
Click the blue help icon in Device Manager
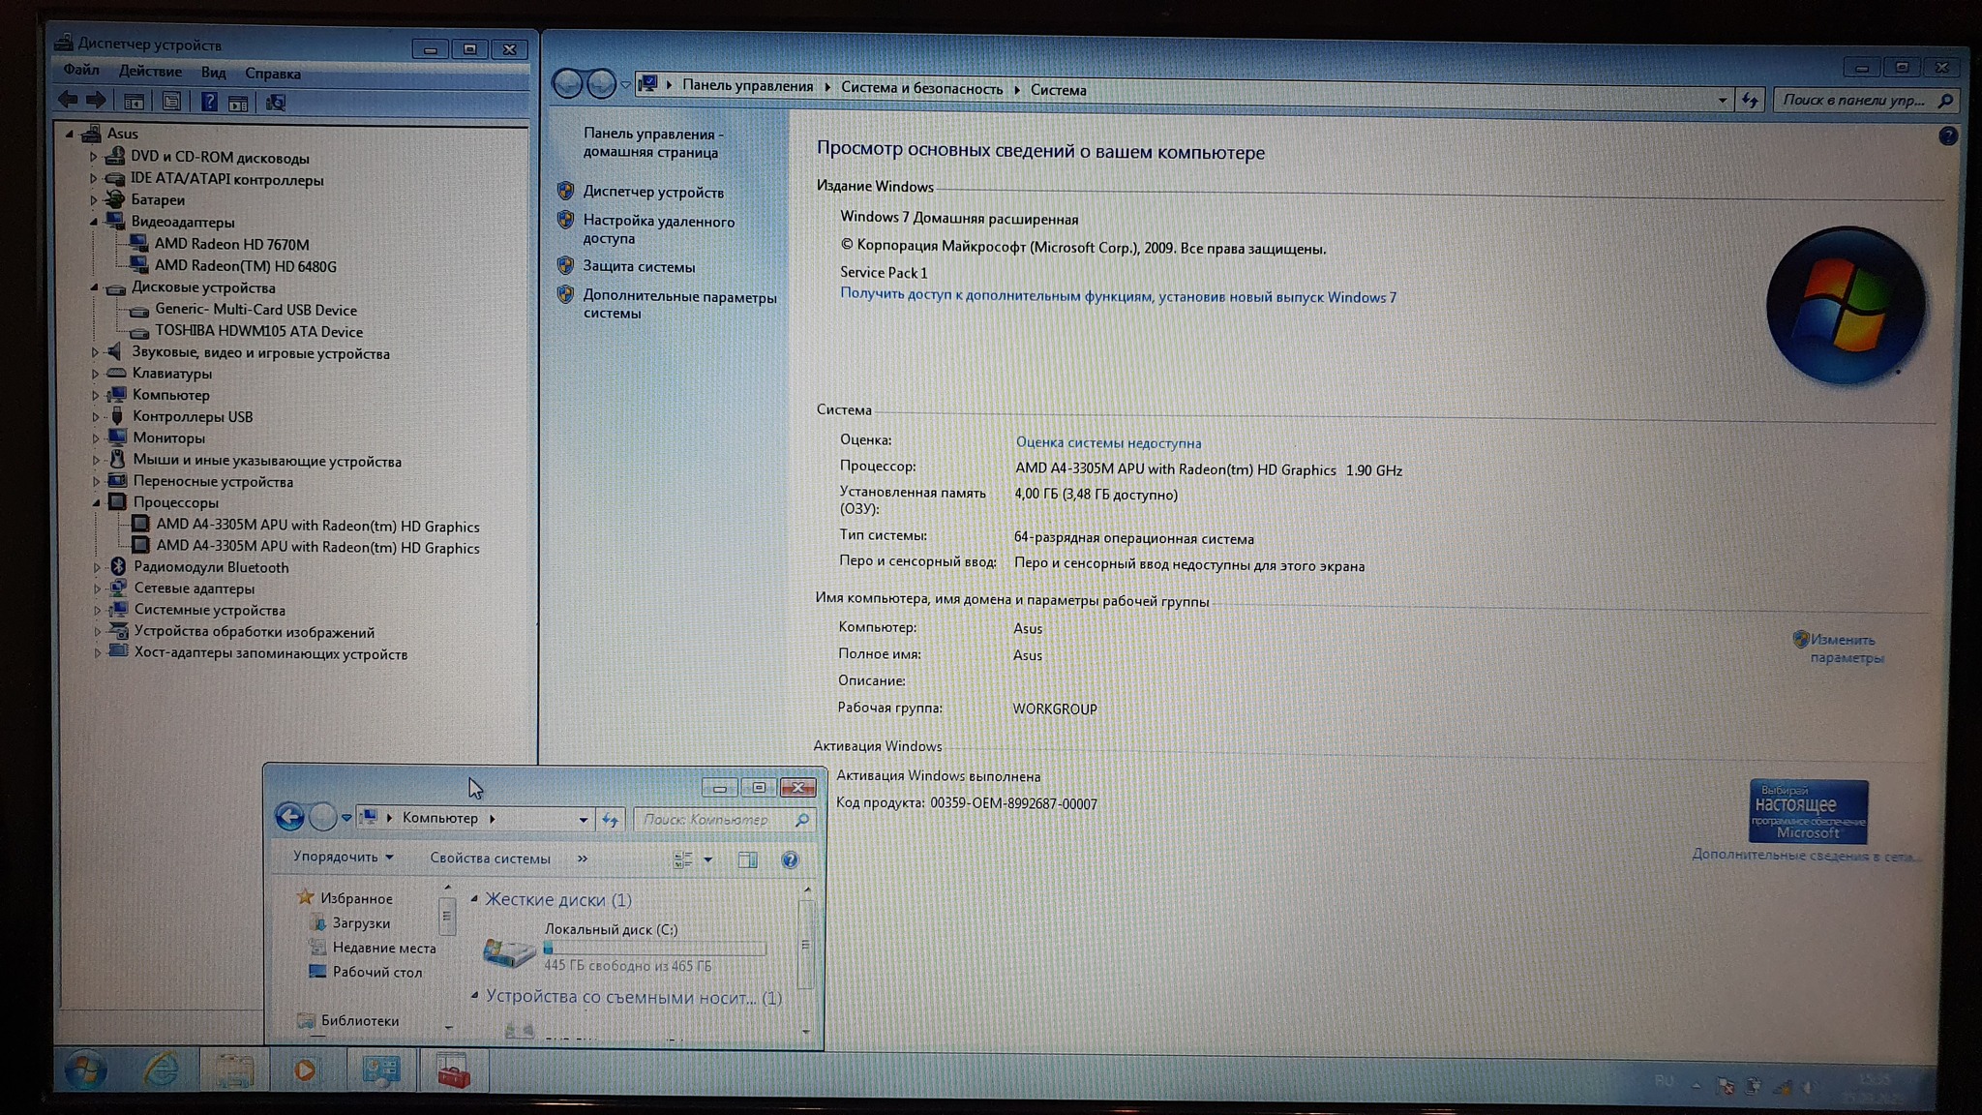[209, 102]
